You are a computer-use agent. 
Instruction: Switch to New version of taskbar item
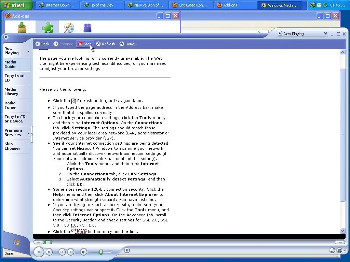point(146,5)
